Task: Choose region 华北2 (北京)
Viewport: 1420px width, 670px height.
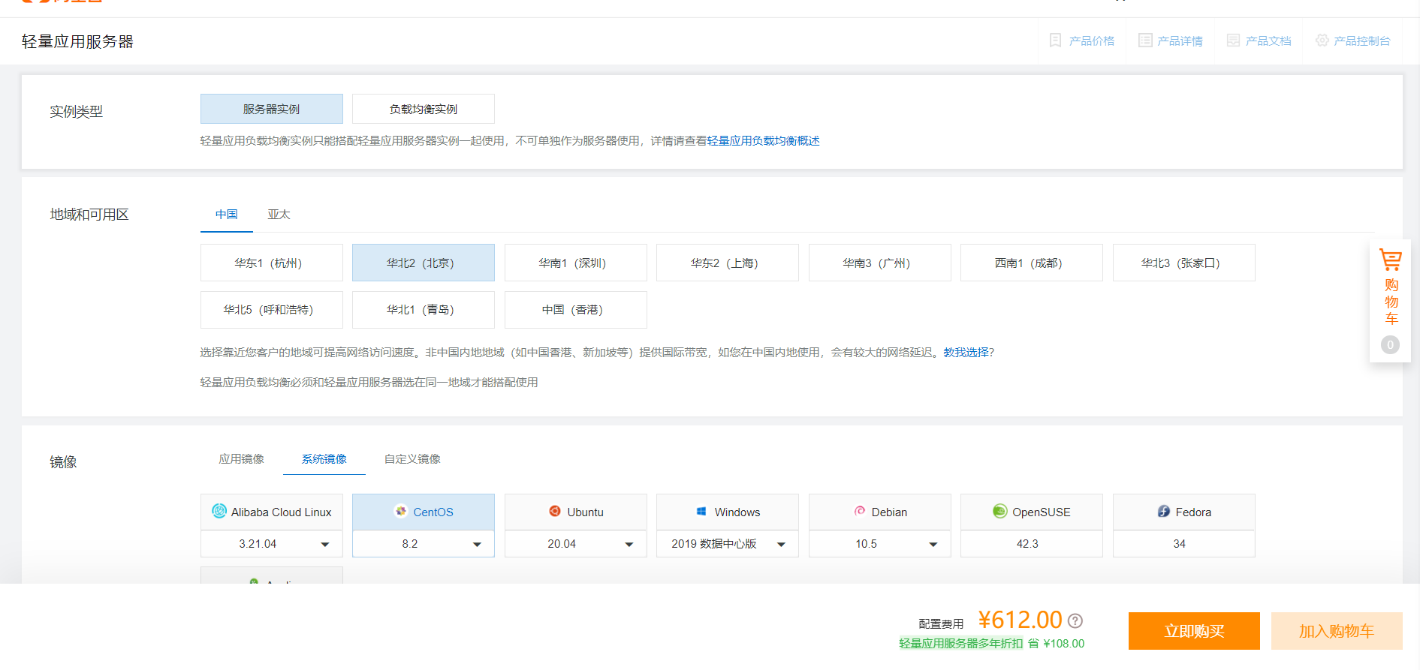Action: click(424, 263)
